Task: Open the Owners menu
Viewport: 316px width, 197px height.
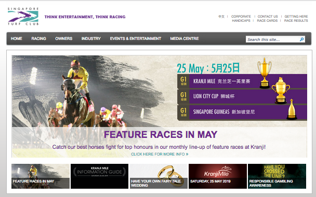Action: 64,38
